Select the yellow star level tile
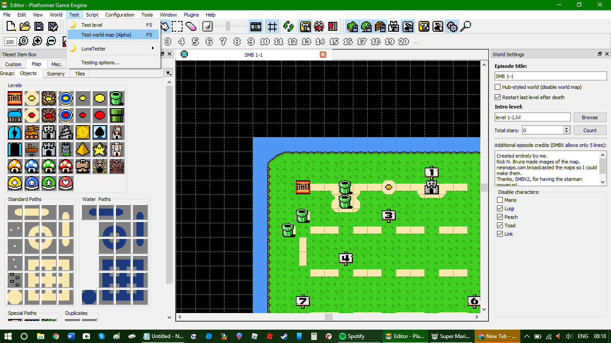The height and width of the screenshot is (343, 611). tap(100, 149)
